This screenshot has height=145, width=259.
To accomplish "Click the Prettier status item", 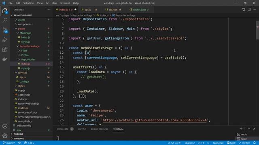I will 244,143.
